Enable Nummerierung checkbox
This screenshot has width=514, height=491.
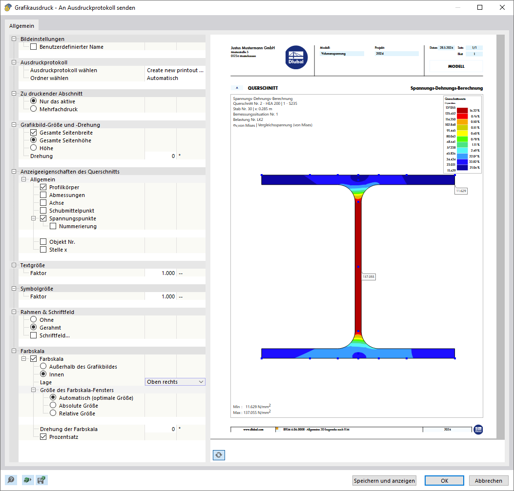(x=53, y=226)
